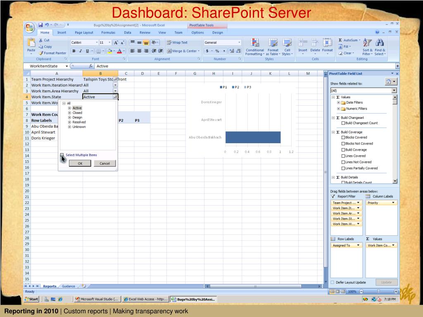This screenshot has height=317, width=423.
Task: Open Sort & Filter menu
Action: (x=367, y=47)
